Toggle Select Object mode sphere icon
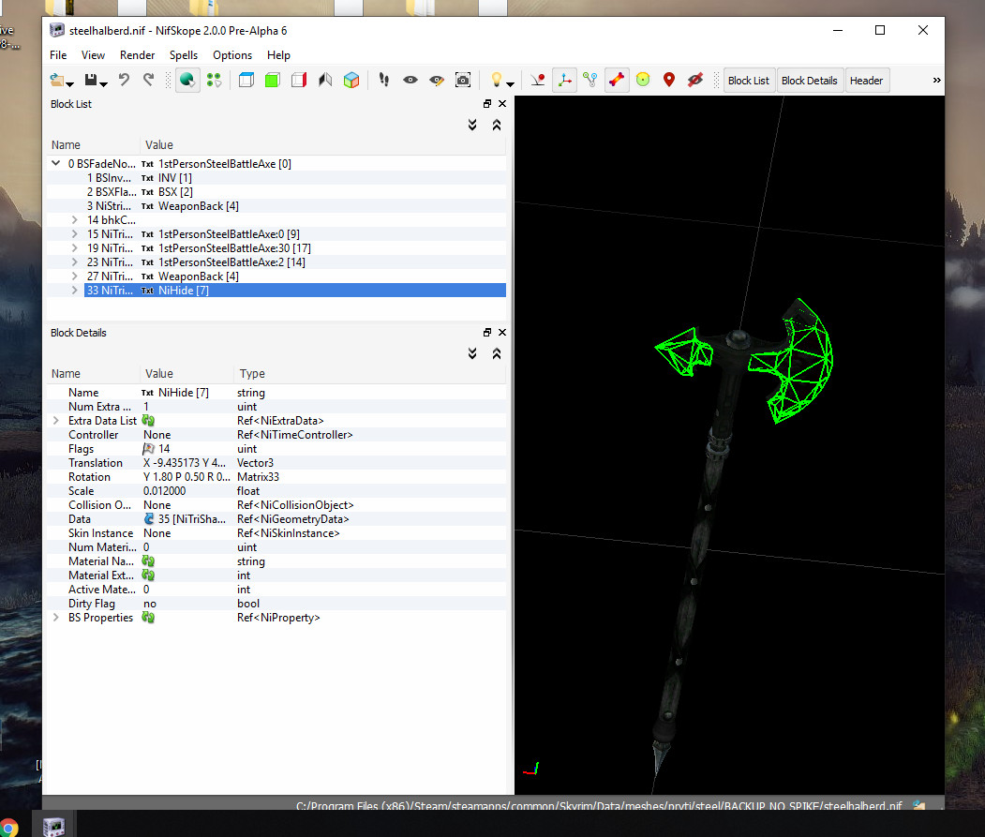This screenshot has height=837, width=985. [x=187, y=80]
